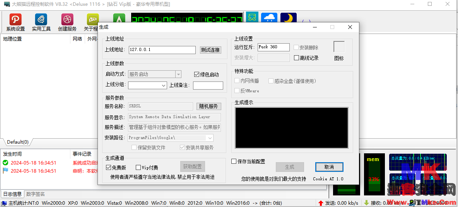Screen dimensions: 458x207
Task: Switch to the 数字签名 tab
Action: pyautogui.click(x=35, y=194)
